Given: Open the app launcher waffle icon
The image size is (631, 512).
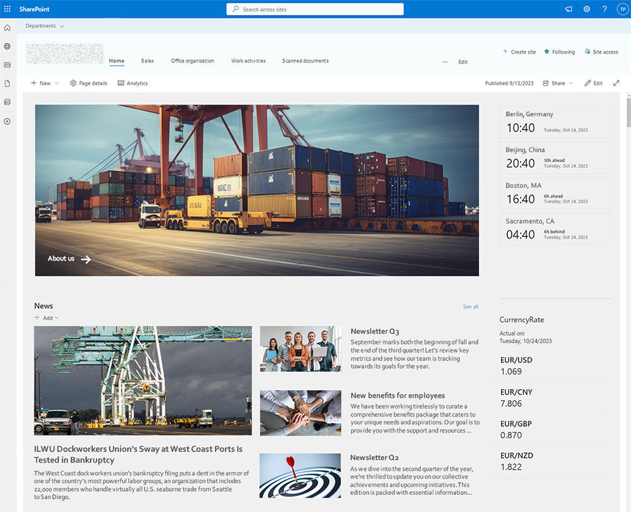Looking at the screenshot, I should [8, 9].
